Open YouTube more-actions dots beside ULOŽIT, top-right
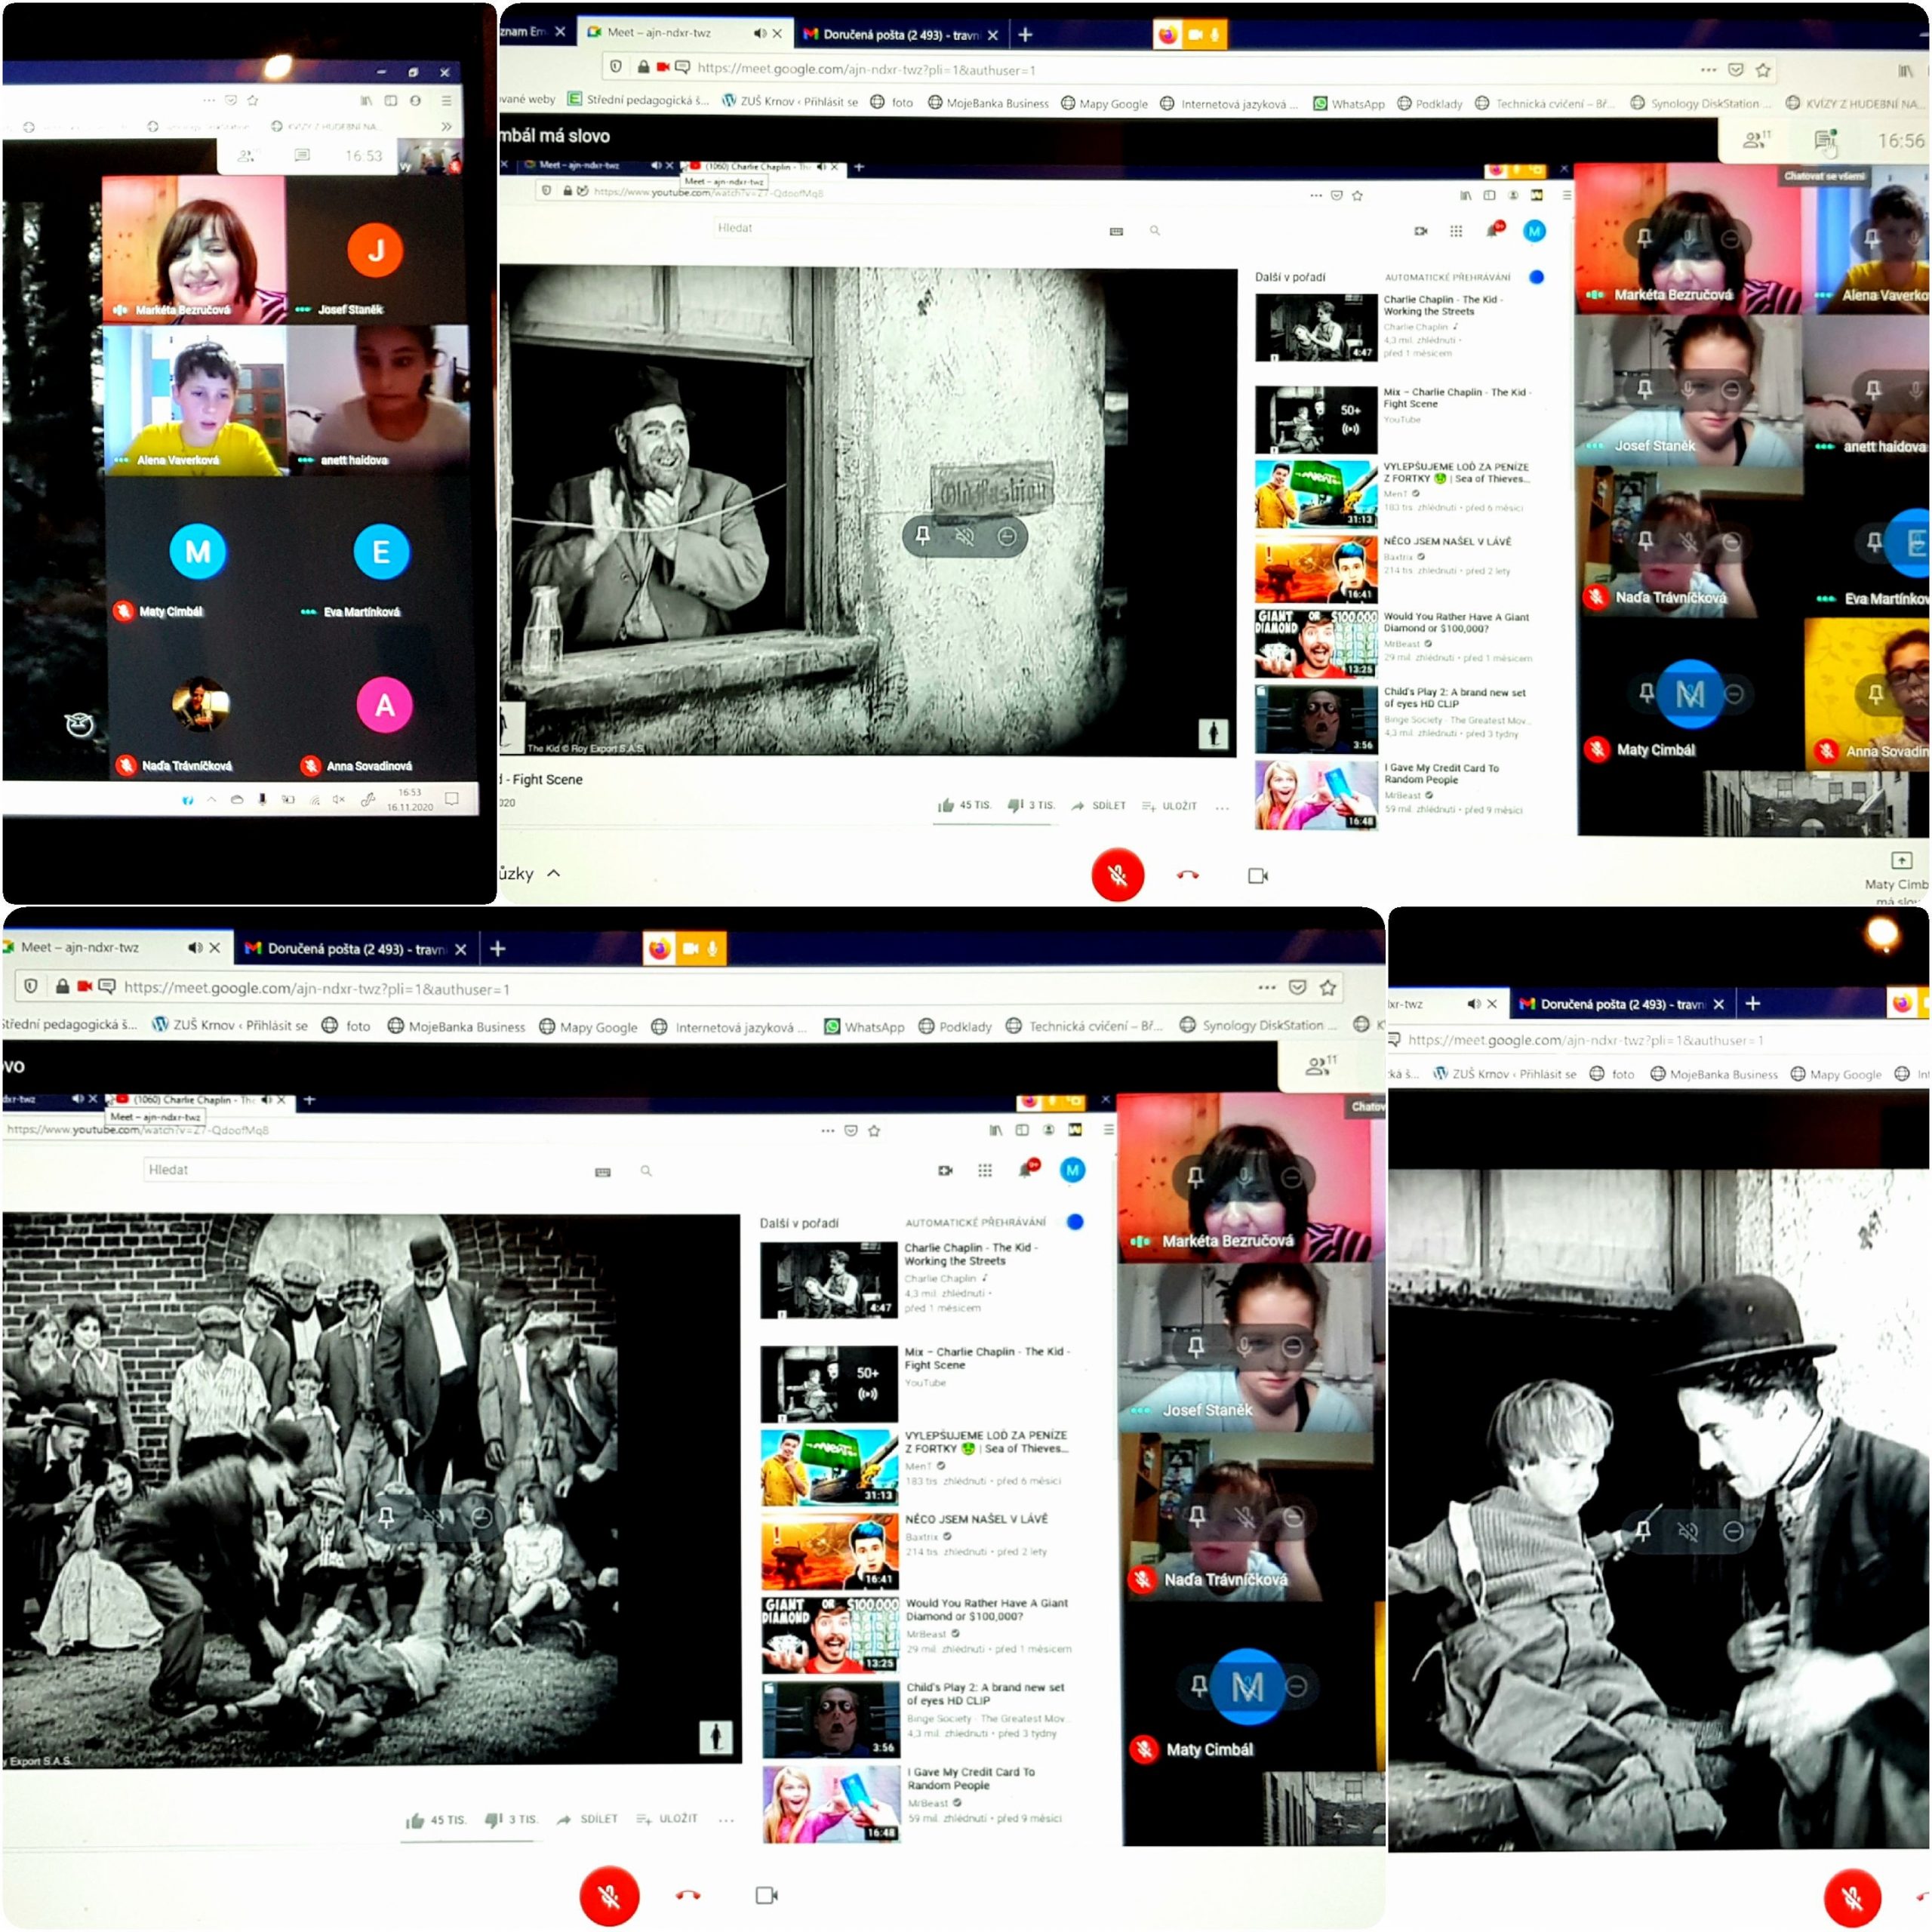The height and width of the screenshot is (1932, 1932). tap(1222, 807)
